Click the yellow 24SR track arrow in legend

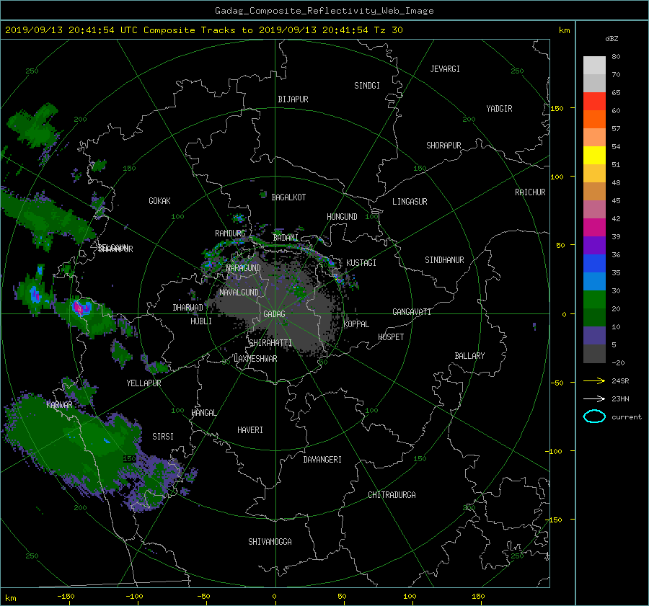coord(594,381)
